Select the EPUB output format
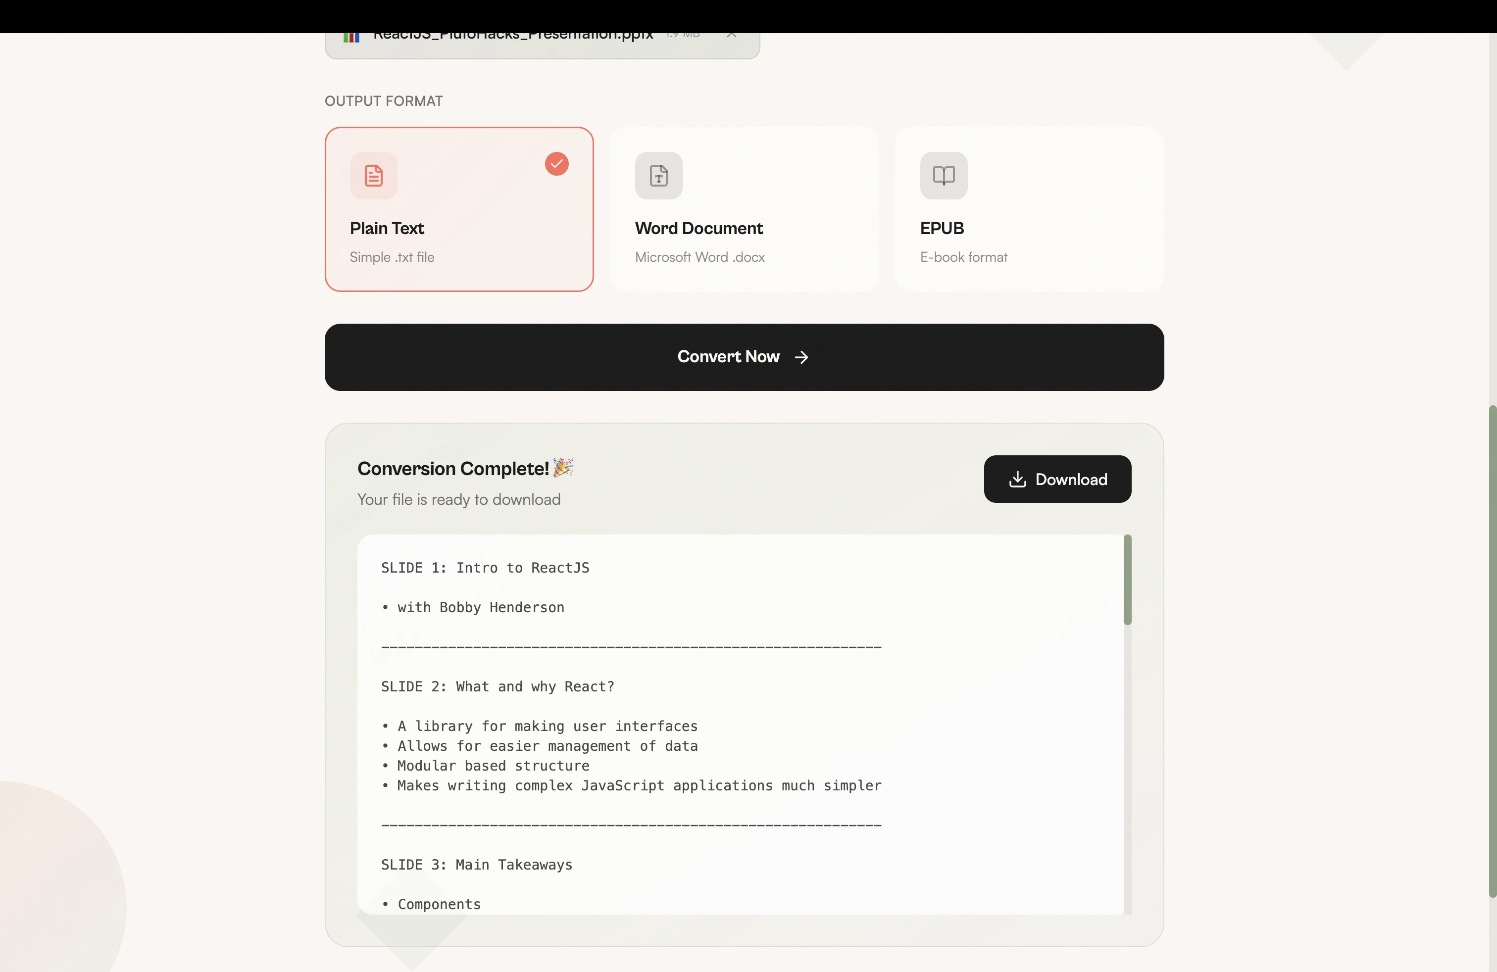This screenshot has width=1497, height=972. [x=1030, y=209]
